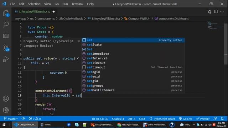The width and height of the screenshot is (228, 128).
Task: Synchronize changes cloud icon in status bar
Action: [23, 119]
